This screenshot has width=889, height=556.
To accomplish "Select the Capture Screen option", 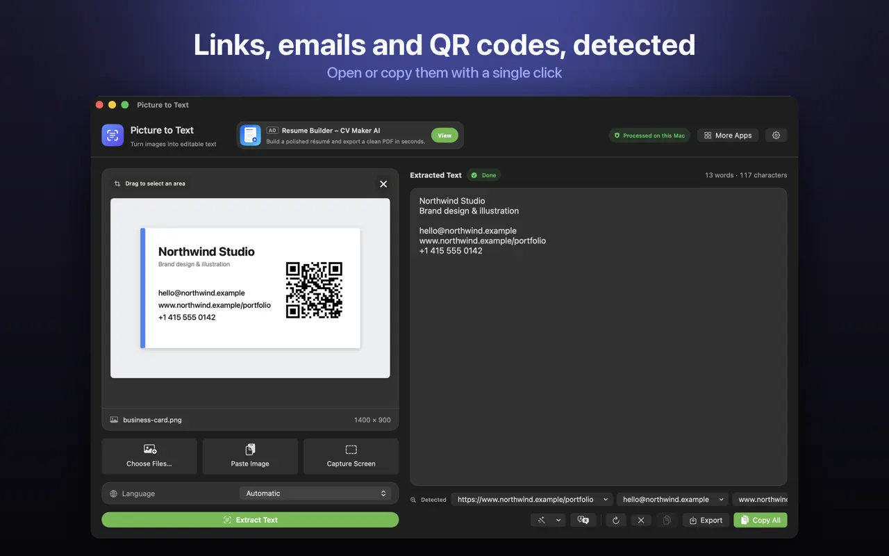I will point(351,456).
